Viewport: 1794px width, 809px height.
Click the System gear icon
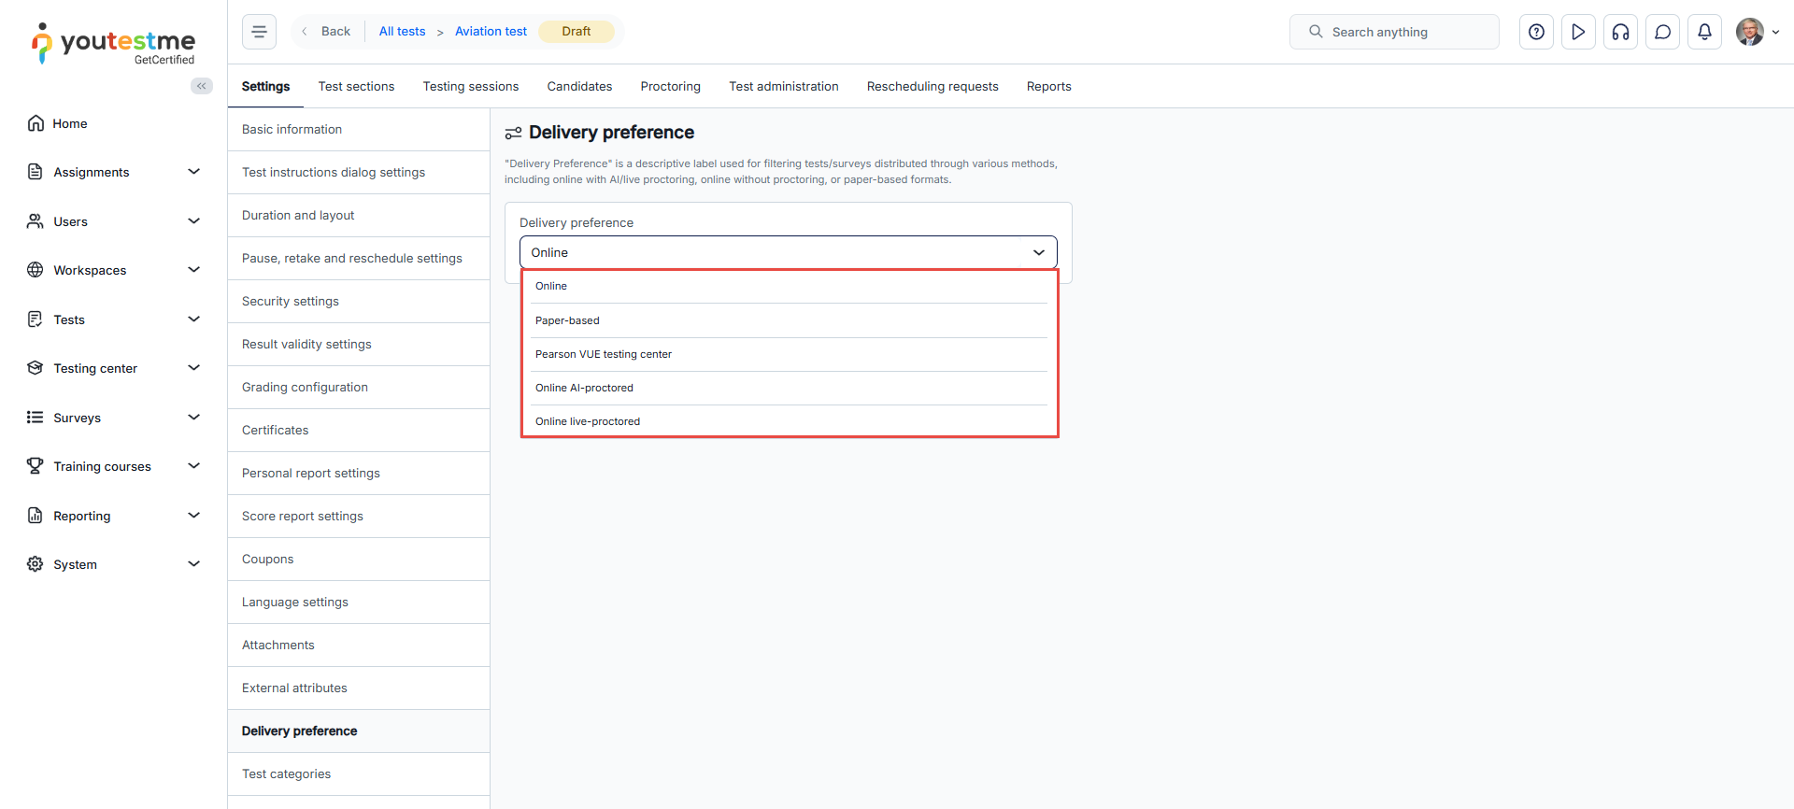[36, 564]
